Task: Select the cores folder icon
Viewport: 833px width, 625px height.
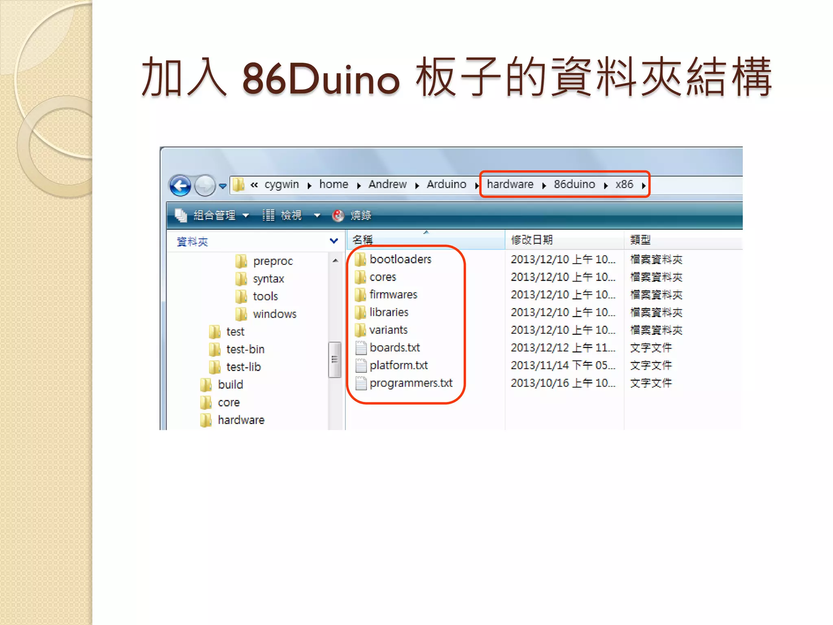Action: click(360, 277)
